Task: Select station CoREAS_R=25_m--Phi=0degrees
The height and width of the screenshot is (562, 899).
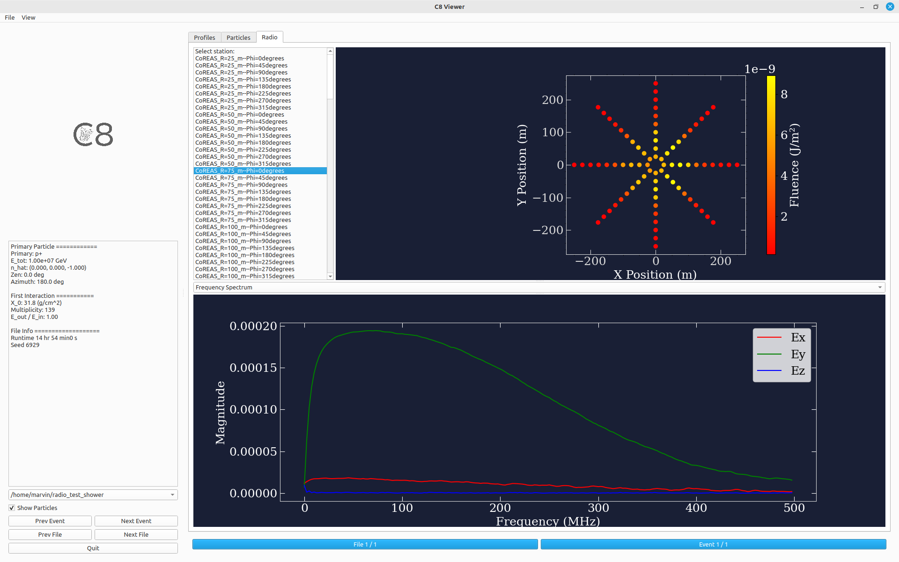Action: tap(239, 58)
